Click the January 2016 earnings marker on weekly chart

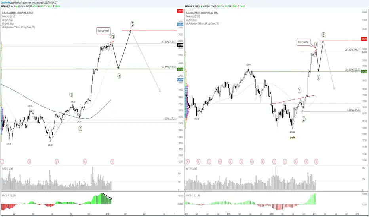click(x=274, y=161)
